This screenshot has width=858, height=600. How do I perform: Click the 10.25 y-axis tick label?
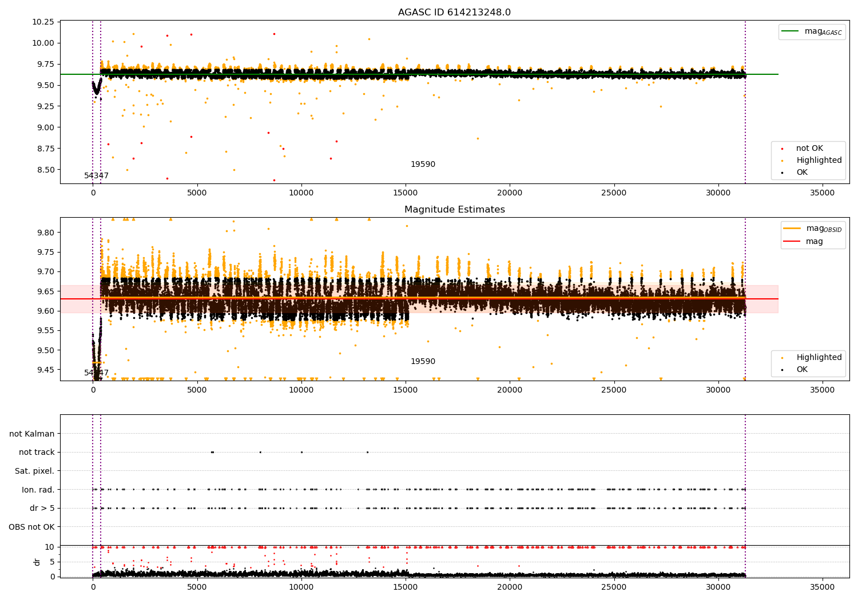pyautogui.click(x=44, y=22)
